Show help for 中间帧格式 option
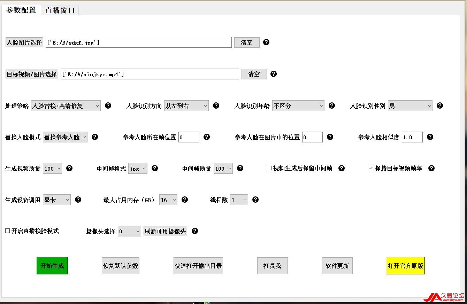This screenshot has width=467, height=304. pos(155,168)
